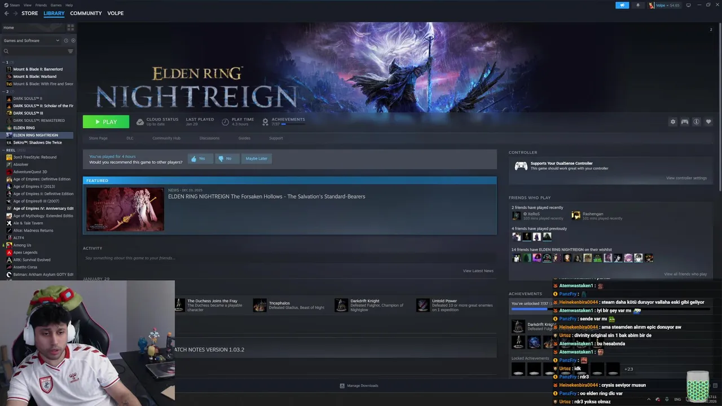Go to the COMMUNITY tab

(x=86, y=13)
